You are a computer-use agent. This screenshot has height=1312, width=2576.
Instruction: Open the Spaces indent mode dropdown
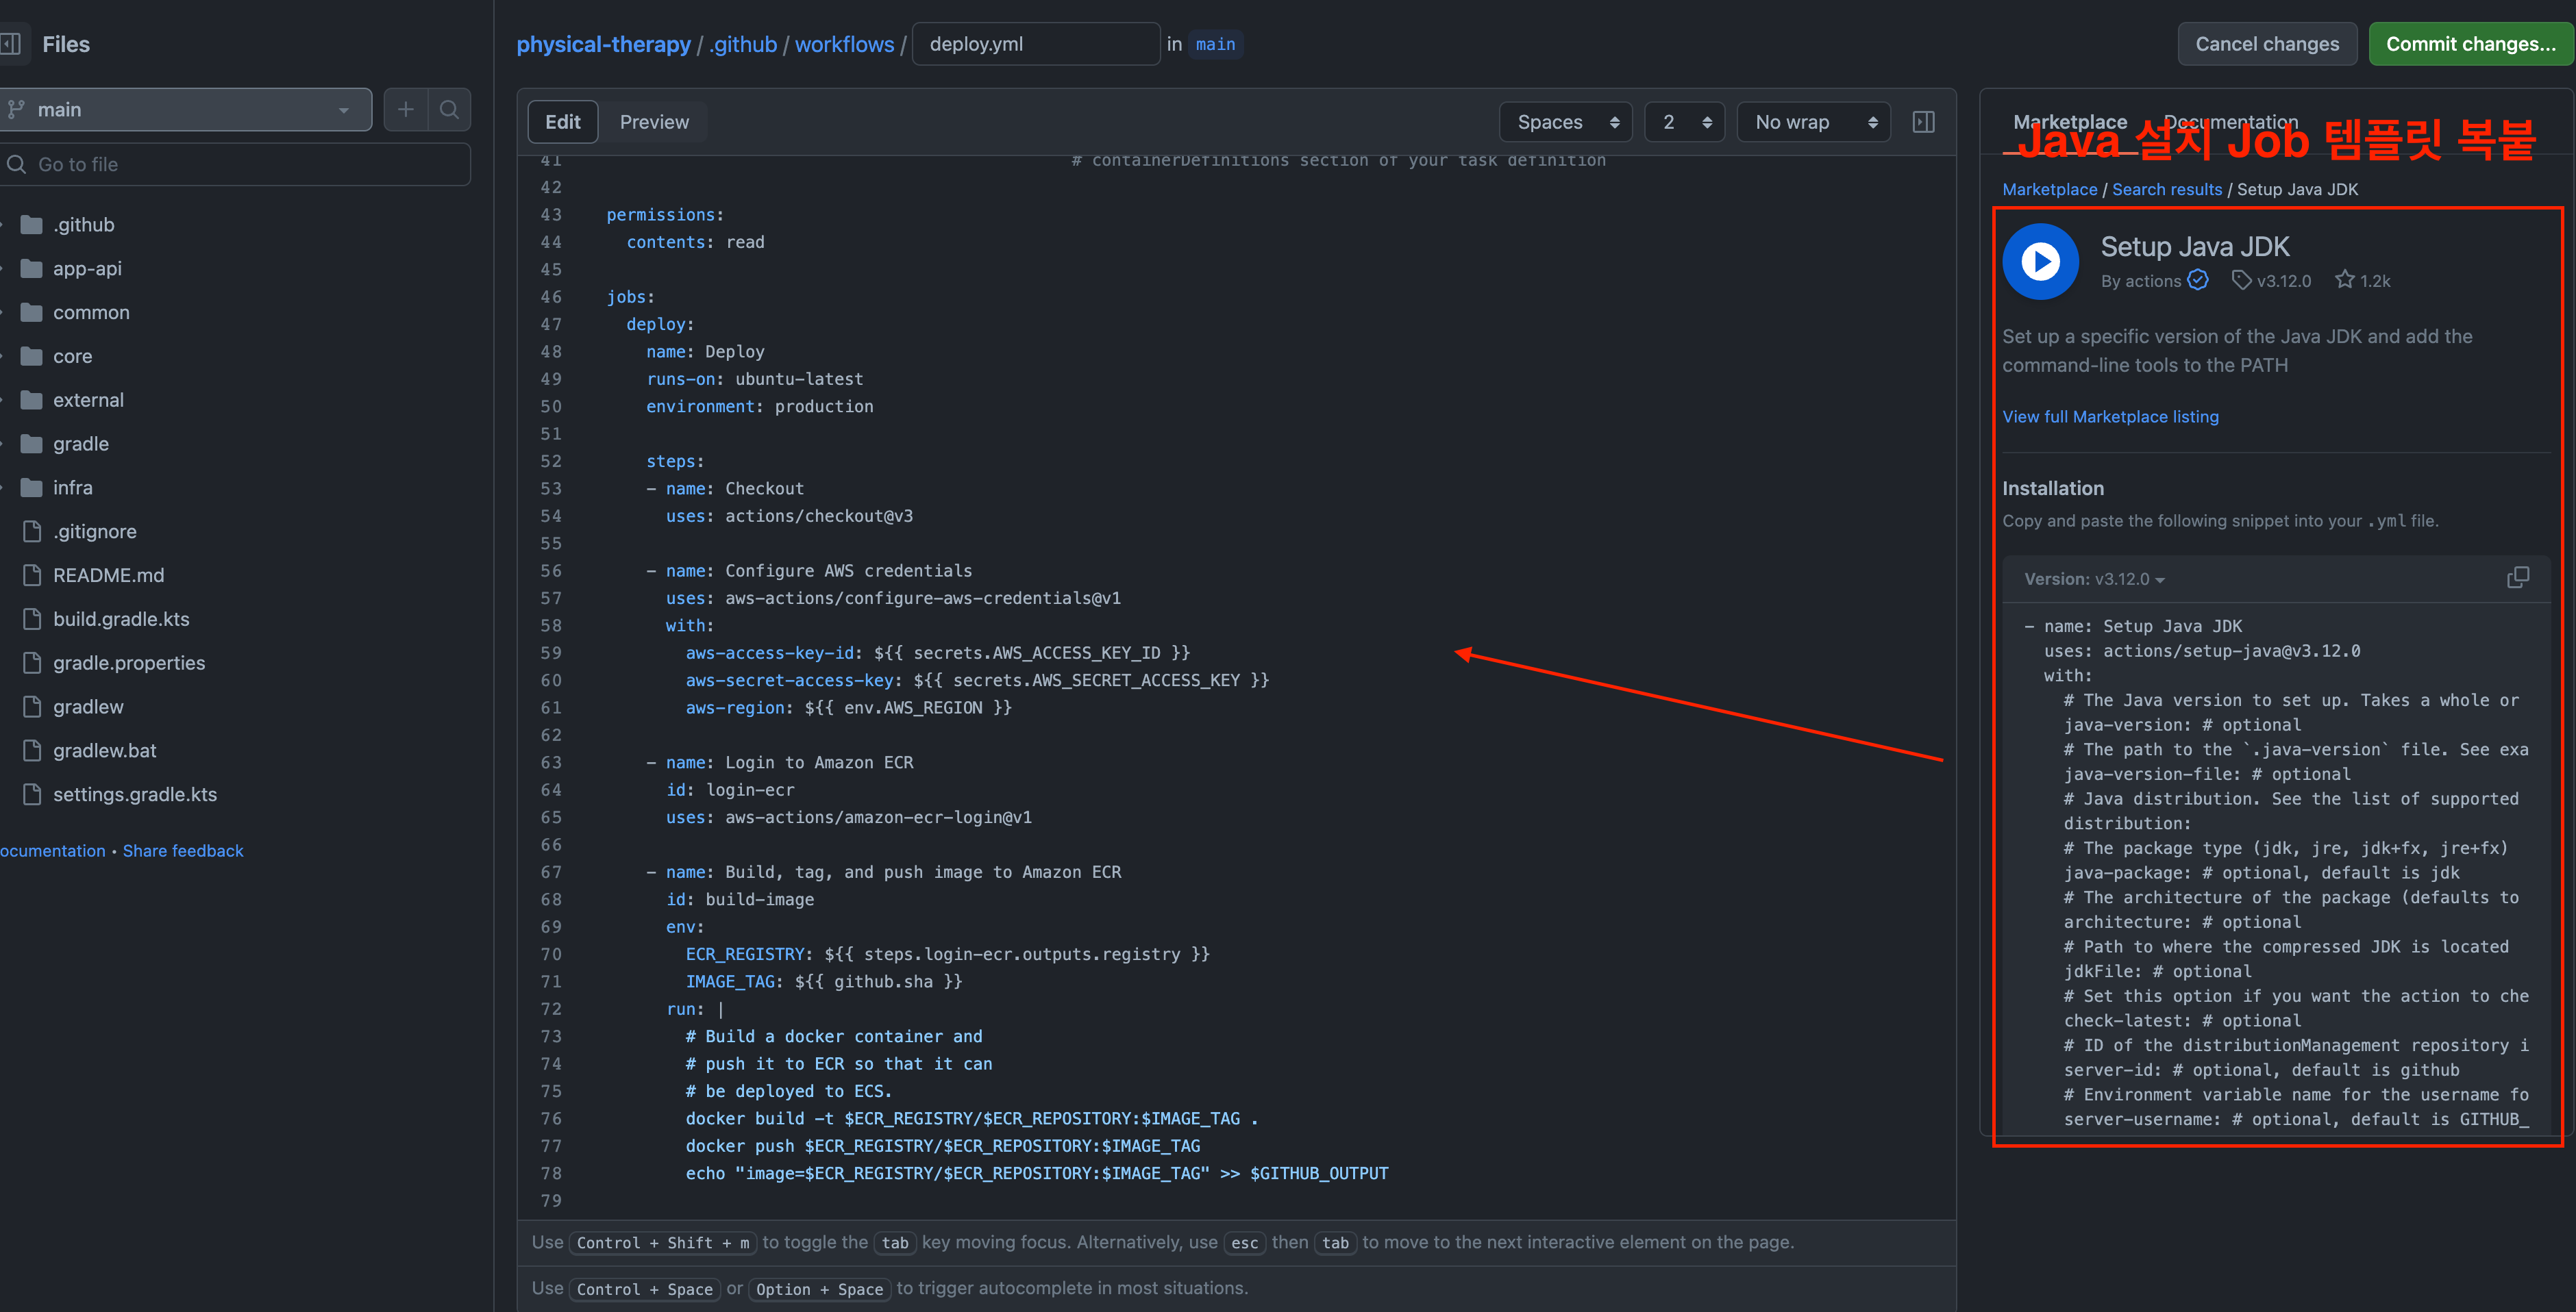[x=1565, y=122]
